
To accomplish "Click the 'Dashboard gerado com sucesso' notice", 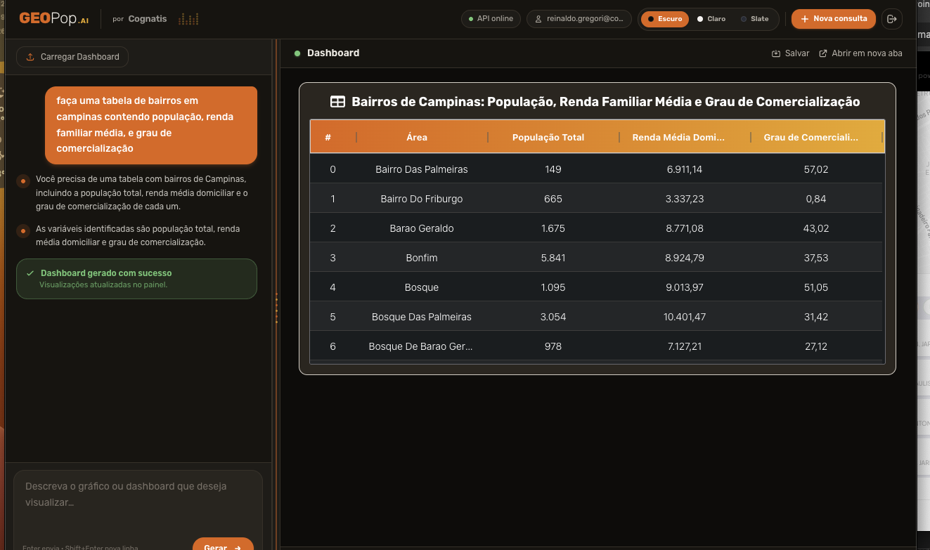I will (136, 279).
